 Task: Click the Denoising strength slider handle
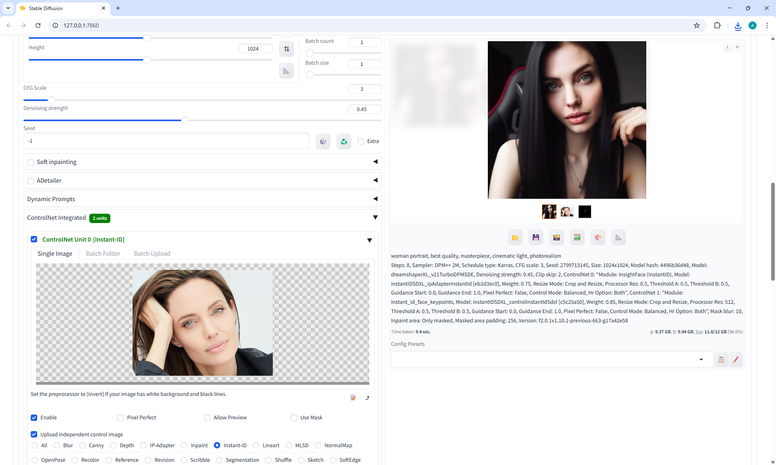(185, 120)
